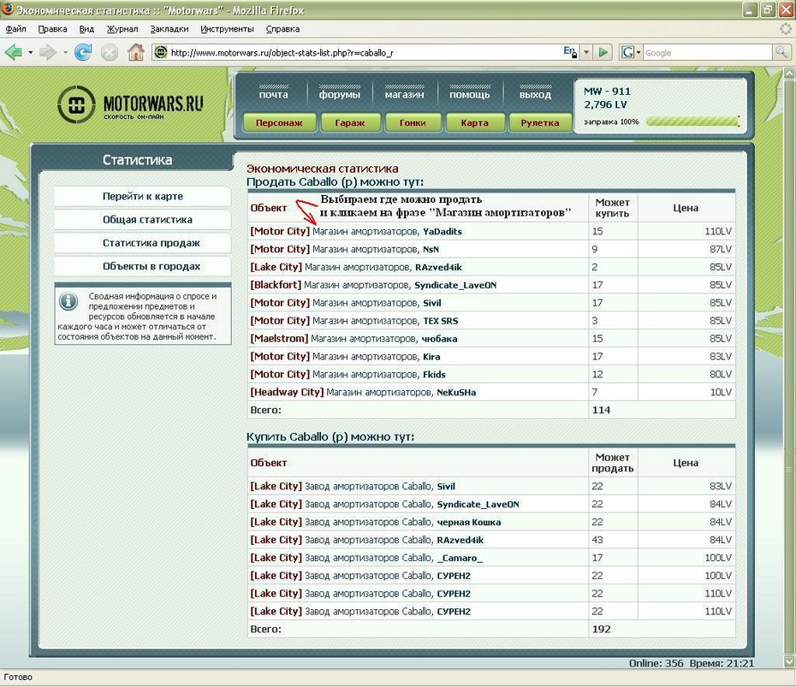
Task: Open the Справка menu
Action: pyautogui.click(x=282, y=29)
